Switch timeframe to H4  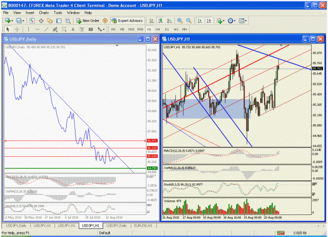click(x=158, y=29)
